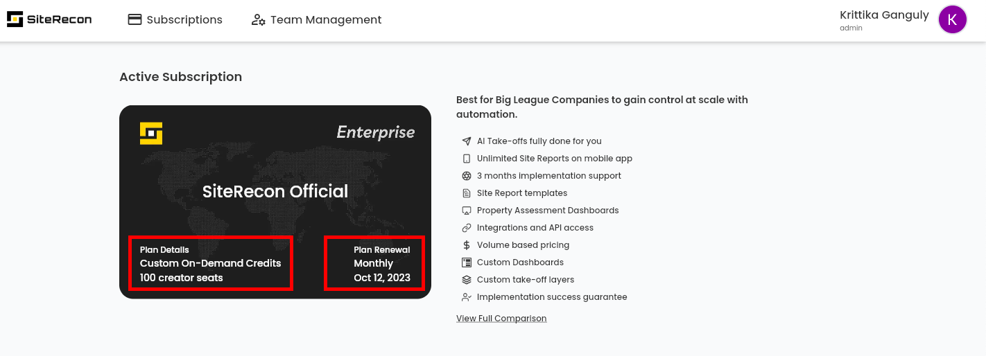Screen dimensions: 986x356
Task: Click the Krittika Ganguly admin name
Action: click(884, 20)
